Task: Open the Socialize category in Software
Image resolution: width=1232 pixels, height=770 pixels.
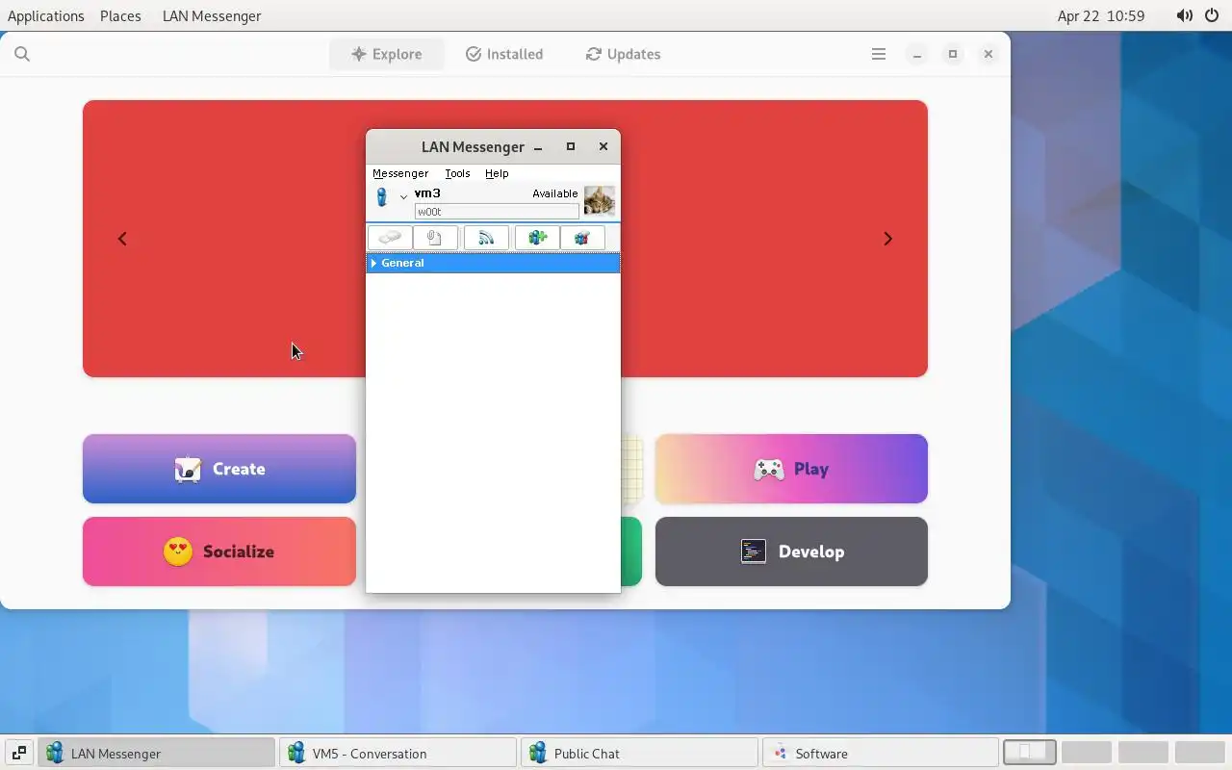Action: pos(219,552)
